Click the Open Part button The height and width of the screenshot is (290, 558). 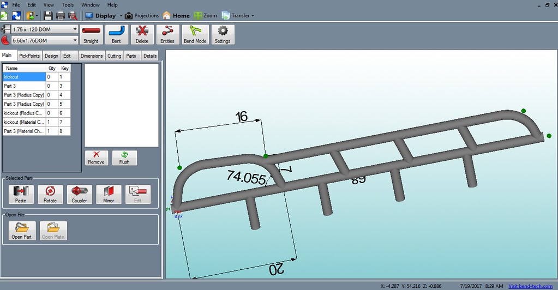tap(22, 231)
